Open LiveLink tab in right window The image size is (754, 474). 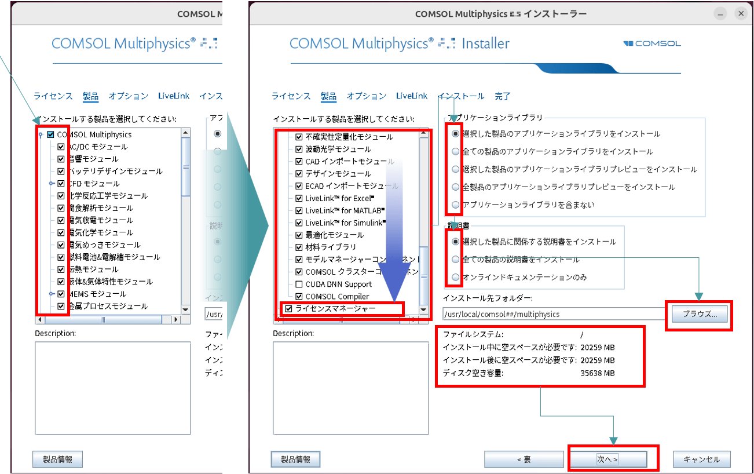(x=412, y=96)
